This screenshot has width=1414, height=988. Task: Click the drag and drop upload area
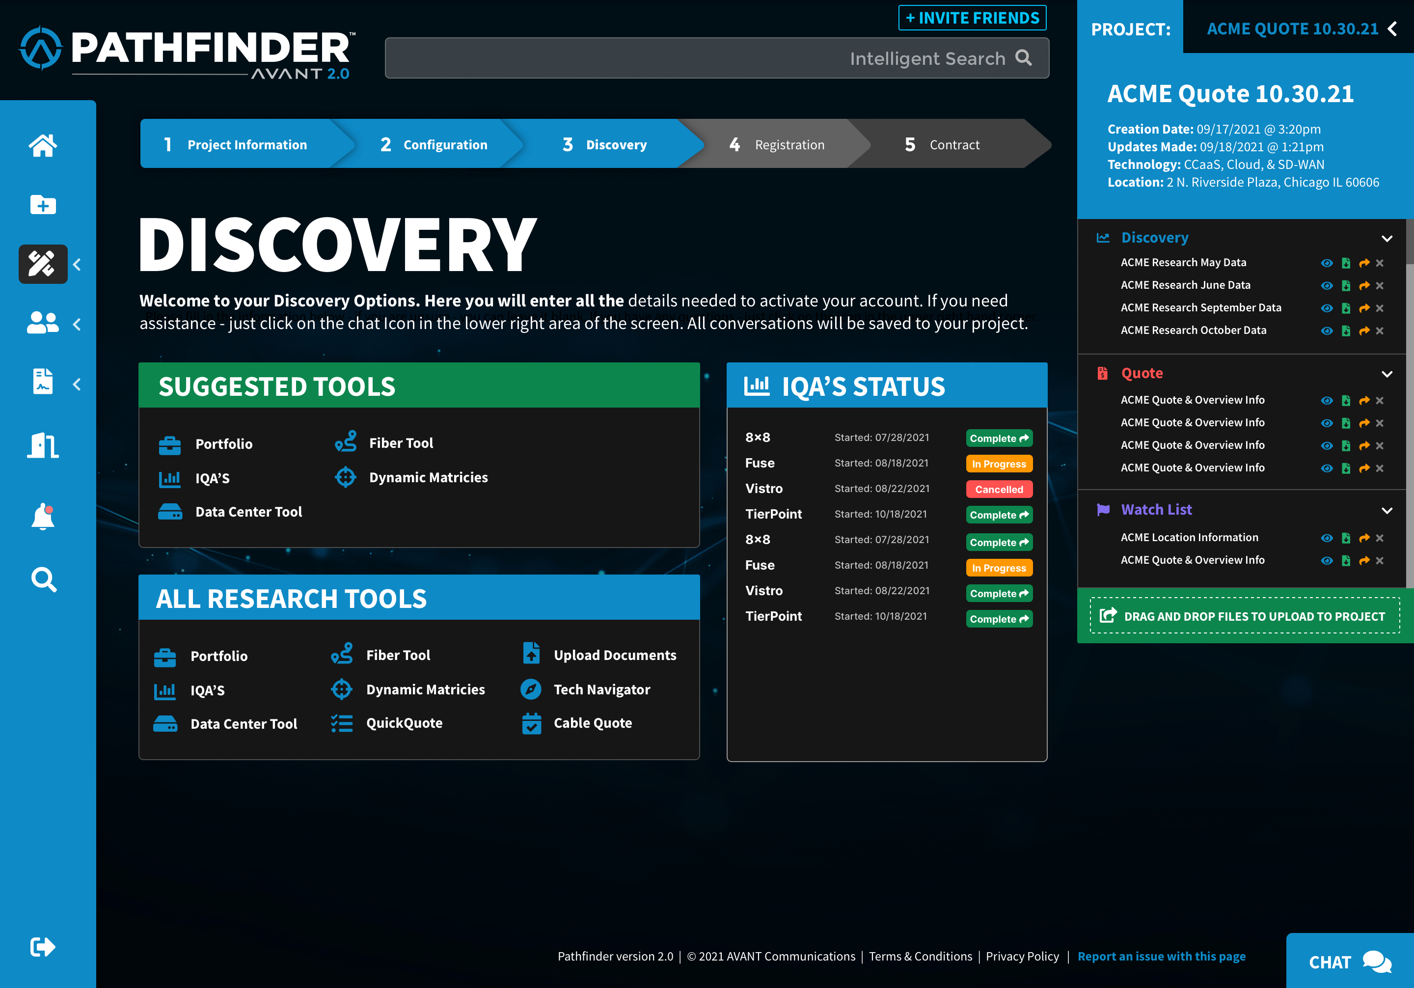(x=1245, y=615)
